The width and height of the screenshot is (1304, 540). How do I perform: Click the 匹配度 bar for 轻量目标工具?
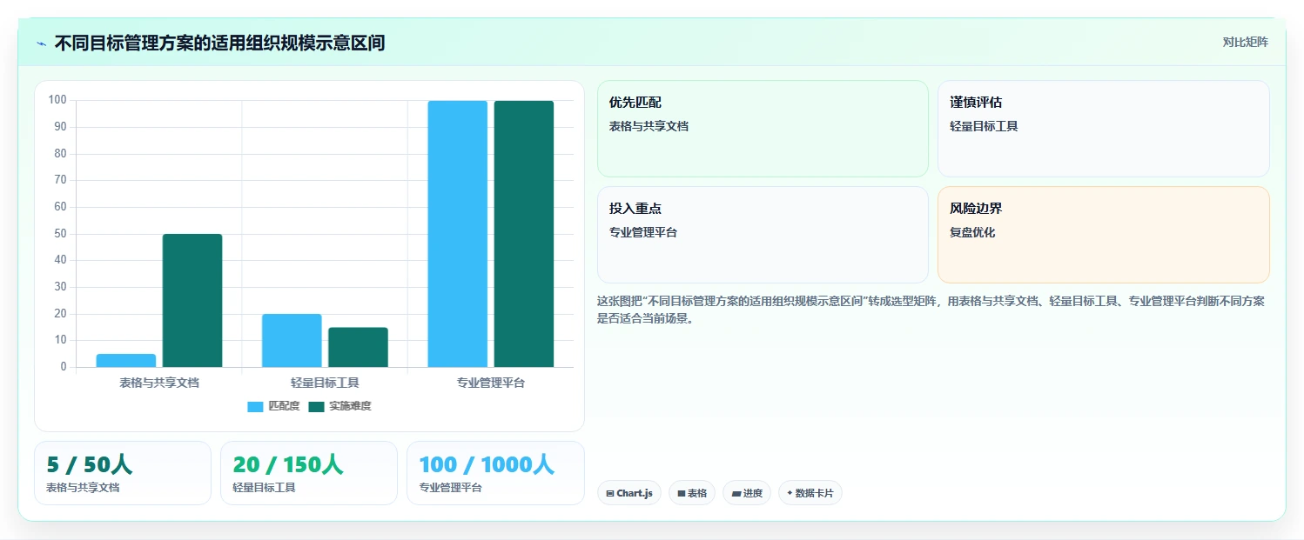click(x=292, y=340)
